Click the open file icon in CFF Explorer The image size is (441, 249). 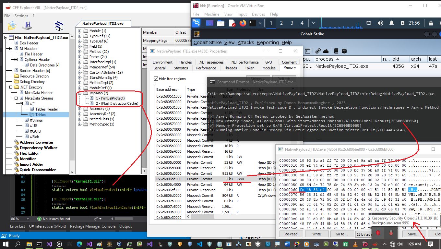pos(12,26)
